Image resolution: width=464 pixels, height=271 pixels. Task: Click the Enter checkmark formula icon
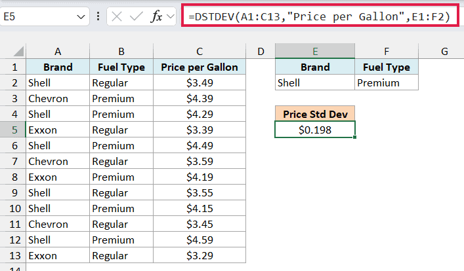[136, 17]
